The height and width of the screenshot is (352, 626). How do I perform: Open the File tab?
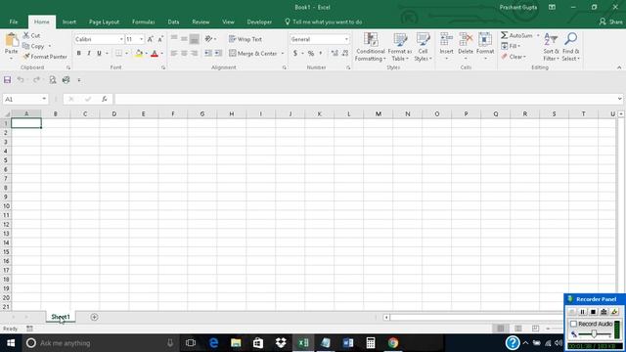pyautogui.click(x=14, y=22)
